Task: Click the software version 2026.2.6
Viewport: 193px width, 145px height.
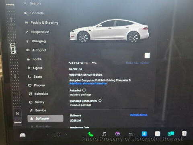Action: click(76, 120)
